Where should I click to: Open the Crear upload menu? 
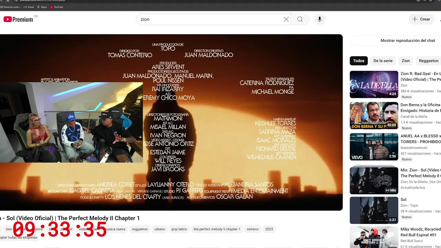tap(421, 19)
